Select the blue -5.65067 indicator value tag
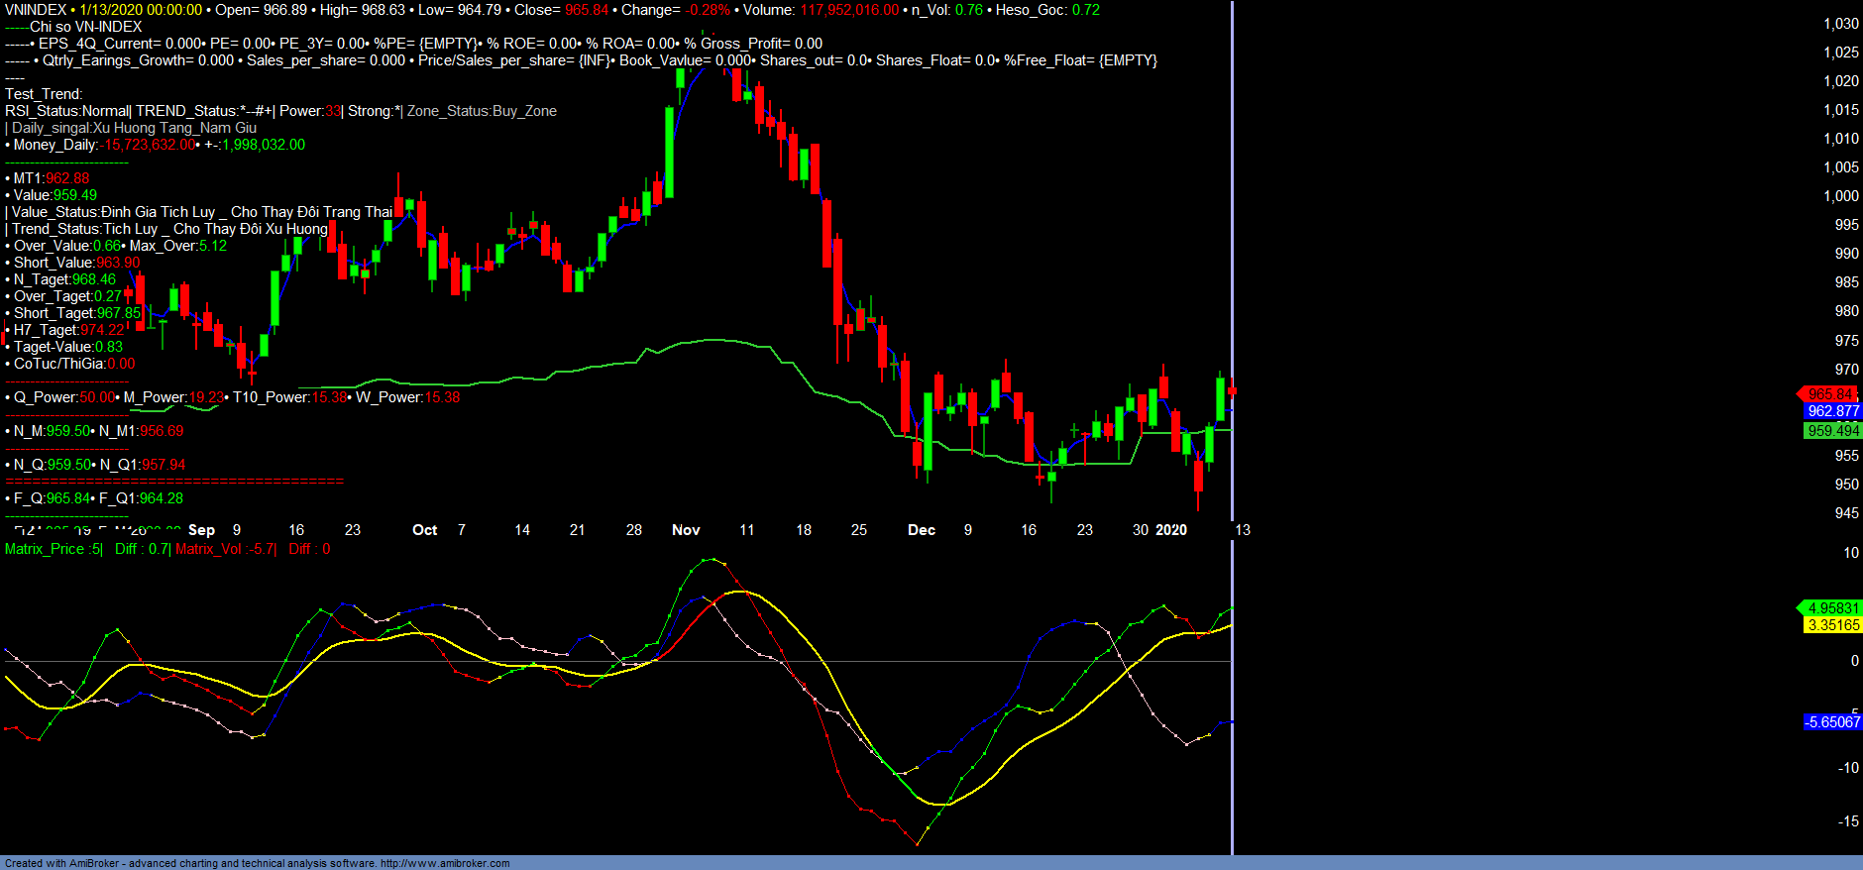Image resolution: width=1863 pixels, height=870 pixels. 1831,722
